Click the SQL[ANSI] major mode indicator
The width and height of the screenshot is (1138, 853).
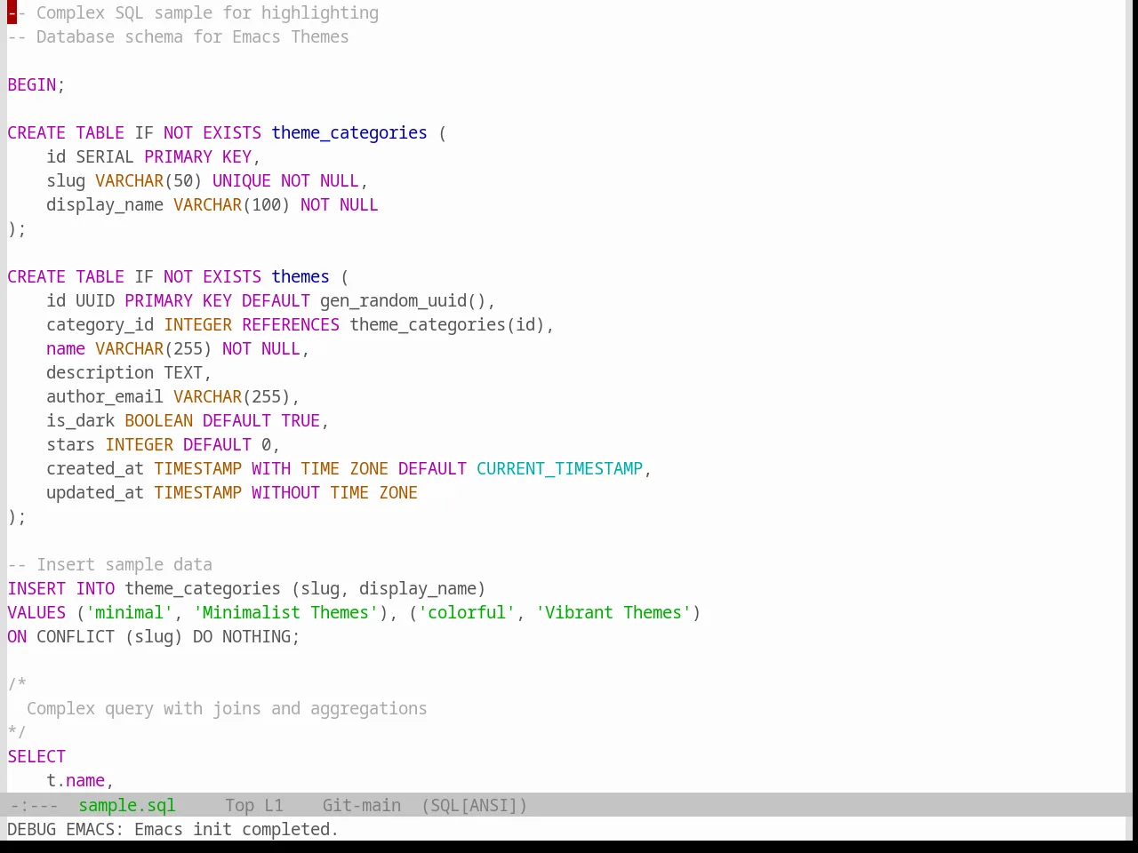point(474,805)
